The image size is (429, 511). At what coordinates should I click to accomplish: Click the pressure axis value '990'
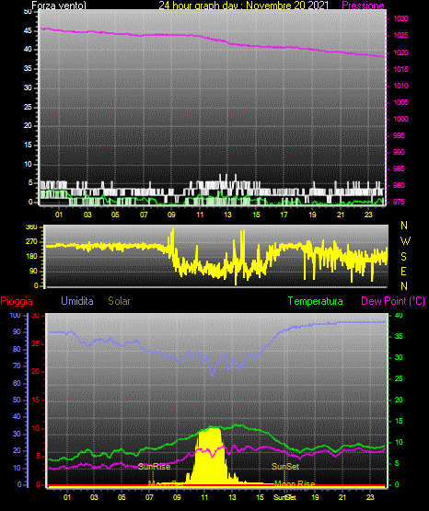[x=399, y=152]
